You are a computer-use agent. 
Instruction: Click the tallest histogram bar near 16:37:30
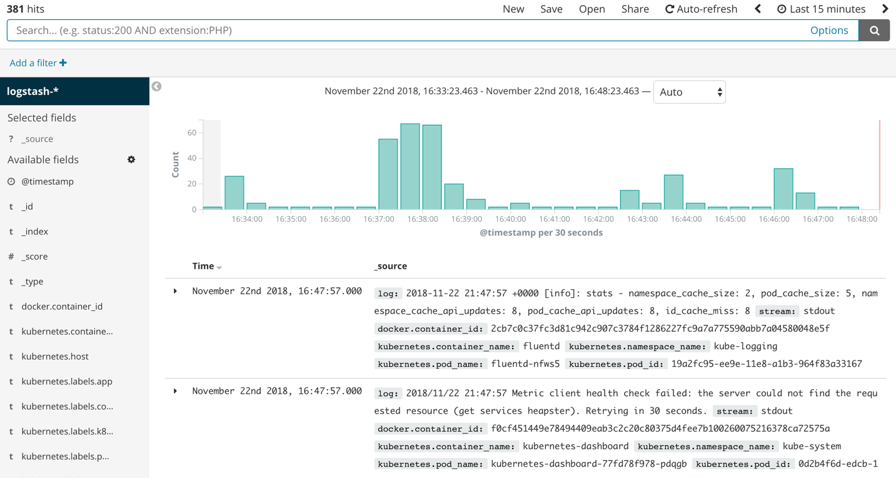pos(410,166)
